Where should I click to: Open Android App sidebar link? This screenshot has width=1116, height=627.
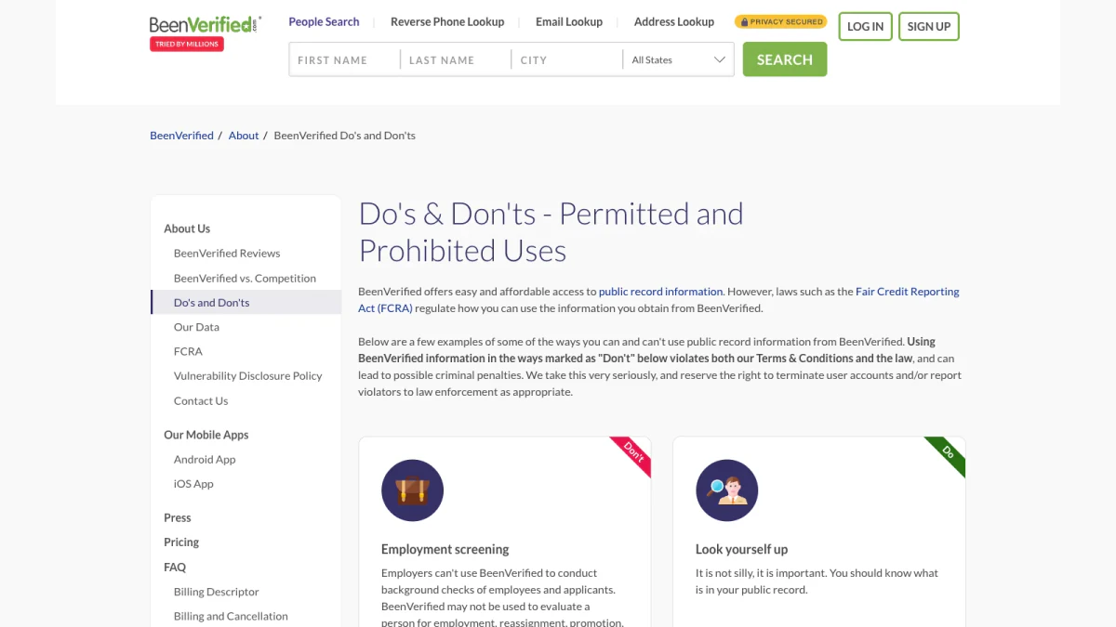click(x=205, y=460)
